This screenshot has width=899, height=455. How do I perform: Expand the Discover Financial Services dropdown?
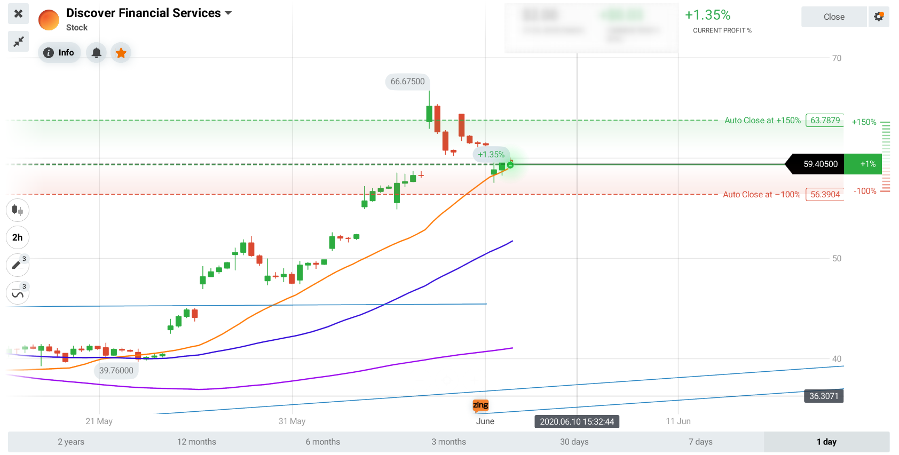[x=228, y=13]
